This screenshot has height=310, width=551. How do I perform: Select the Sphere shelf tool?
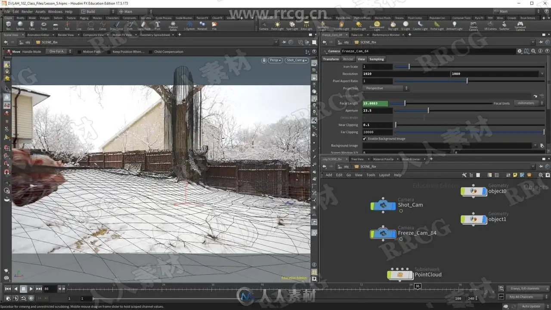point(20,26)
